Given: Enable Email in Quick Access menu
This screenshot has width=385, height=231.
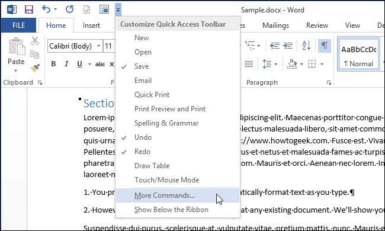Looking at the screenshot, I should click(178, 81).
